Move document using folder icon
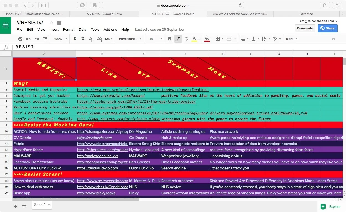The height and width of the screenshot is (212, 346). pos(59,22)
